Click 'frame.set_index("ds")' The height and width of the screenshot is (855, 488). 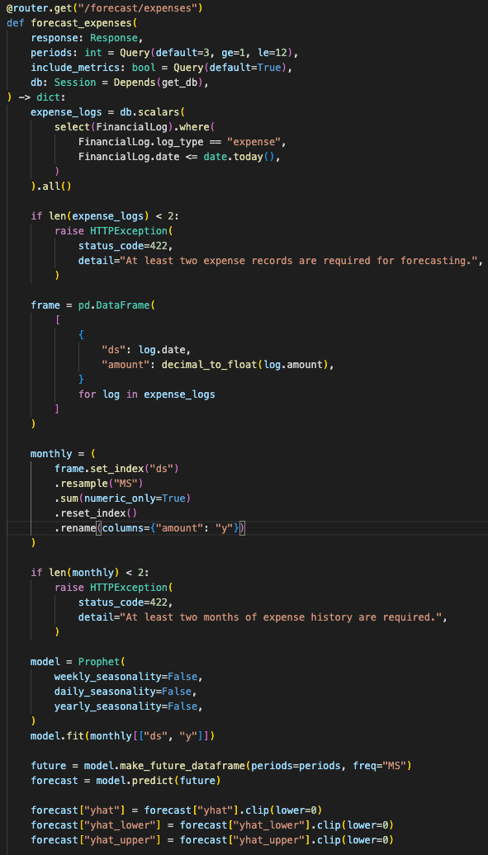[x=116, y=468]
